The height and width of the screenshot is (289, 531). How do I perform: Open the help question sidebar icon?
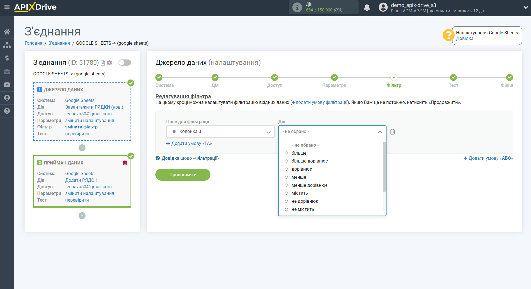7,111
